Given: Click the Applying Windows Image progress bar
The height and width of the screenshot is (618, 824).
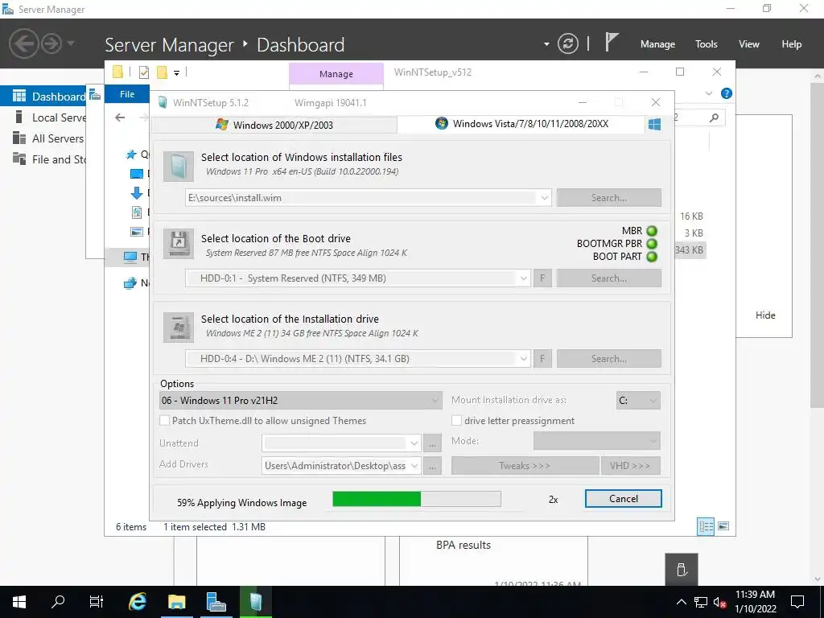Looking at the screenshot, I should (x=417, y=499).
